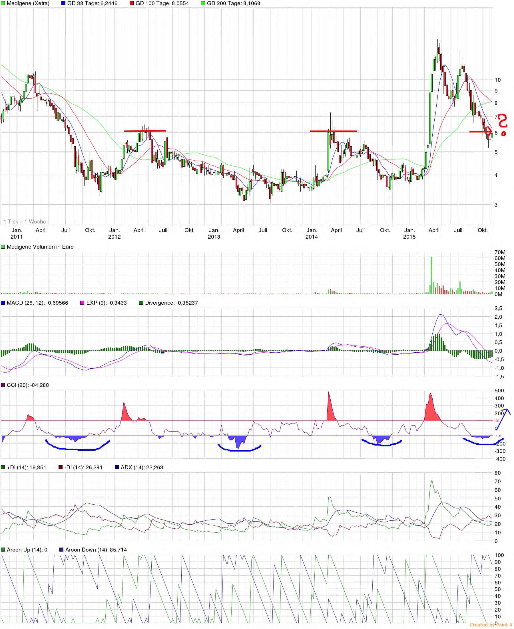Click the April 2015 volume spike bar

(x=432, y=275)
